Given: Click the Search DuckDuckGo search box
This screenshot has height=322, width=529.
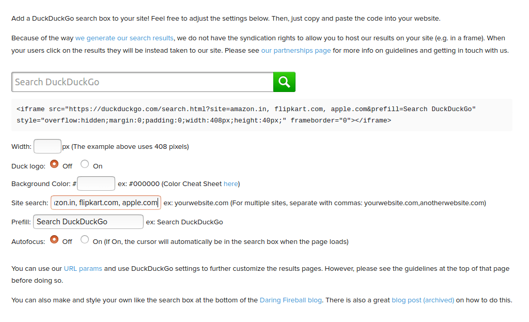Looking at the screenshot, I should click(x=142, y=82).
